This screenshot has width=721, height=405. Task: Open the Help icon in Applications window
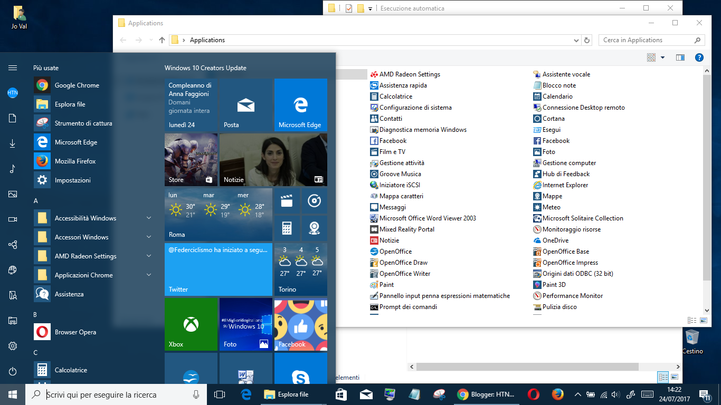tap(699, 57)
